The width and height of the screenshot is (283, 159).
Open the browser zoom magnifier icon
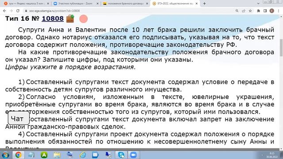click(x=237, y=11)
